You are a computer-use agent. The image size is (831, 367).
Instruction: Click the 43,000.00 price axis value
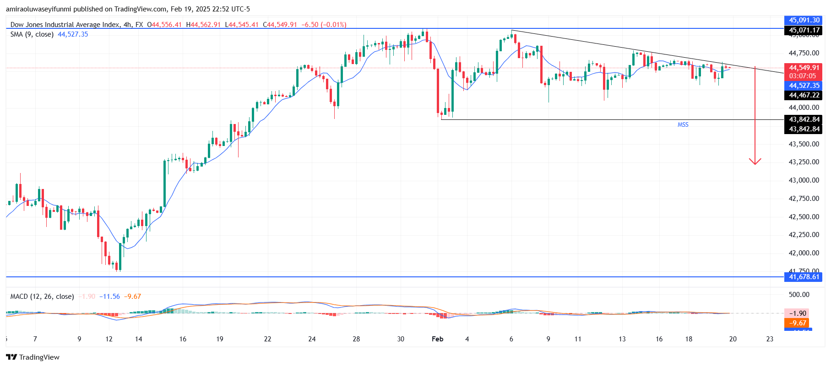(x=804, y=180)
